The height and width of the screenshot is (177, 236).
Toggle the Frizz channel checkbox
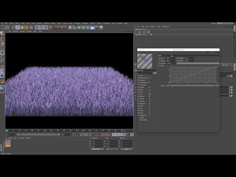(149, 92)
